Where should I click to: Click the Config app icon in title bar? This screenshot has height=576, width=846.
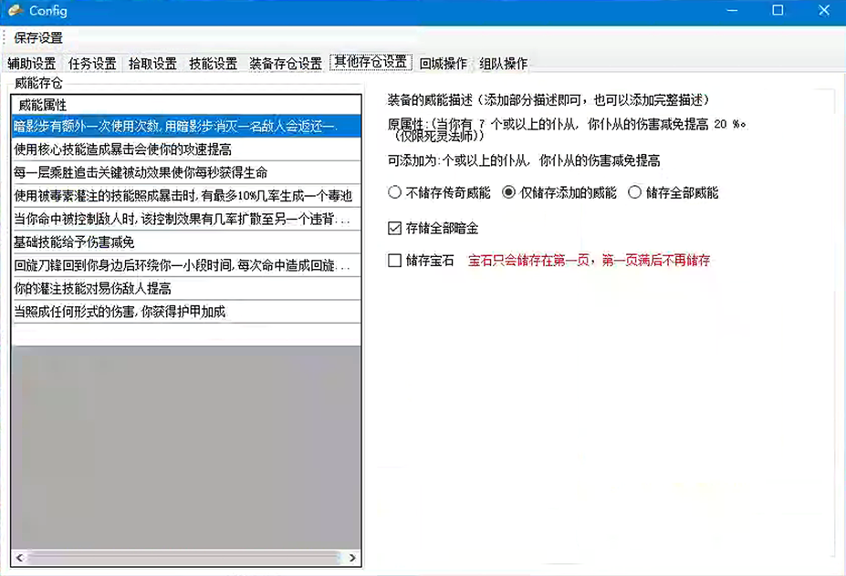(15, 11)
